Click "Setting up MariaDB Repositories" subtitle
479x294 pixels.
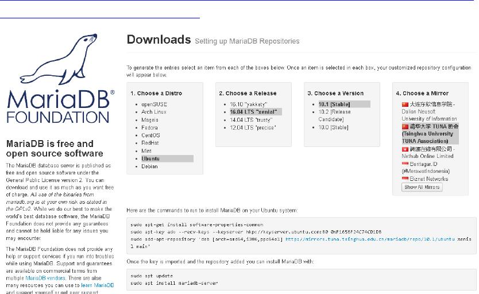[x=247, y=41]
